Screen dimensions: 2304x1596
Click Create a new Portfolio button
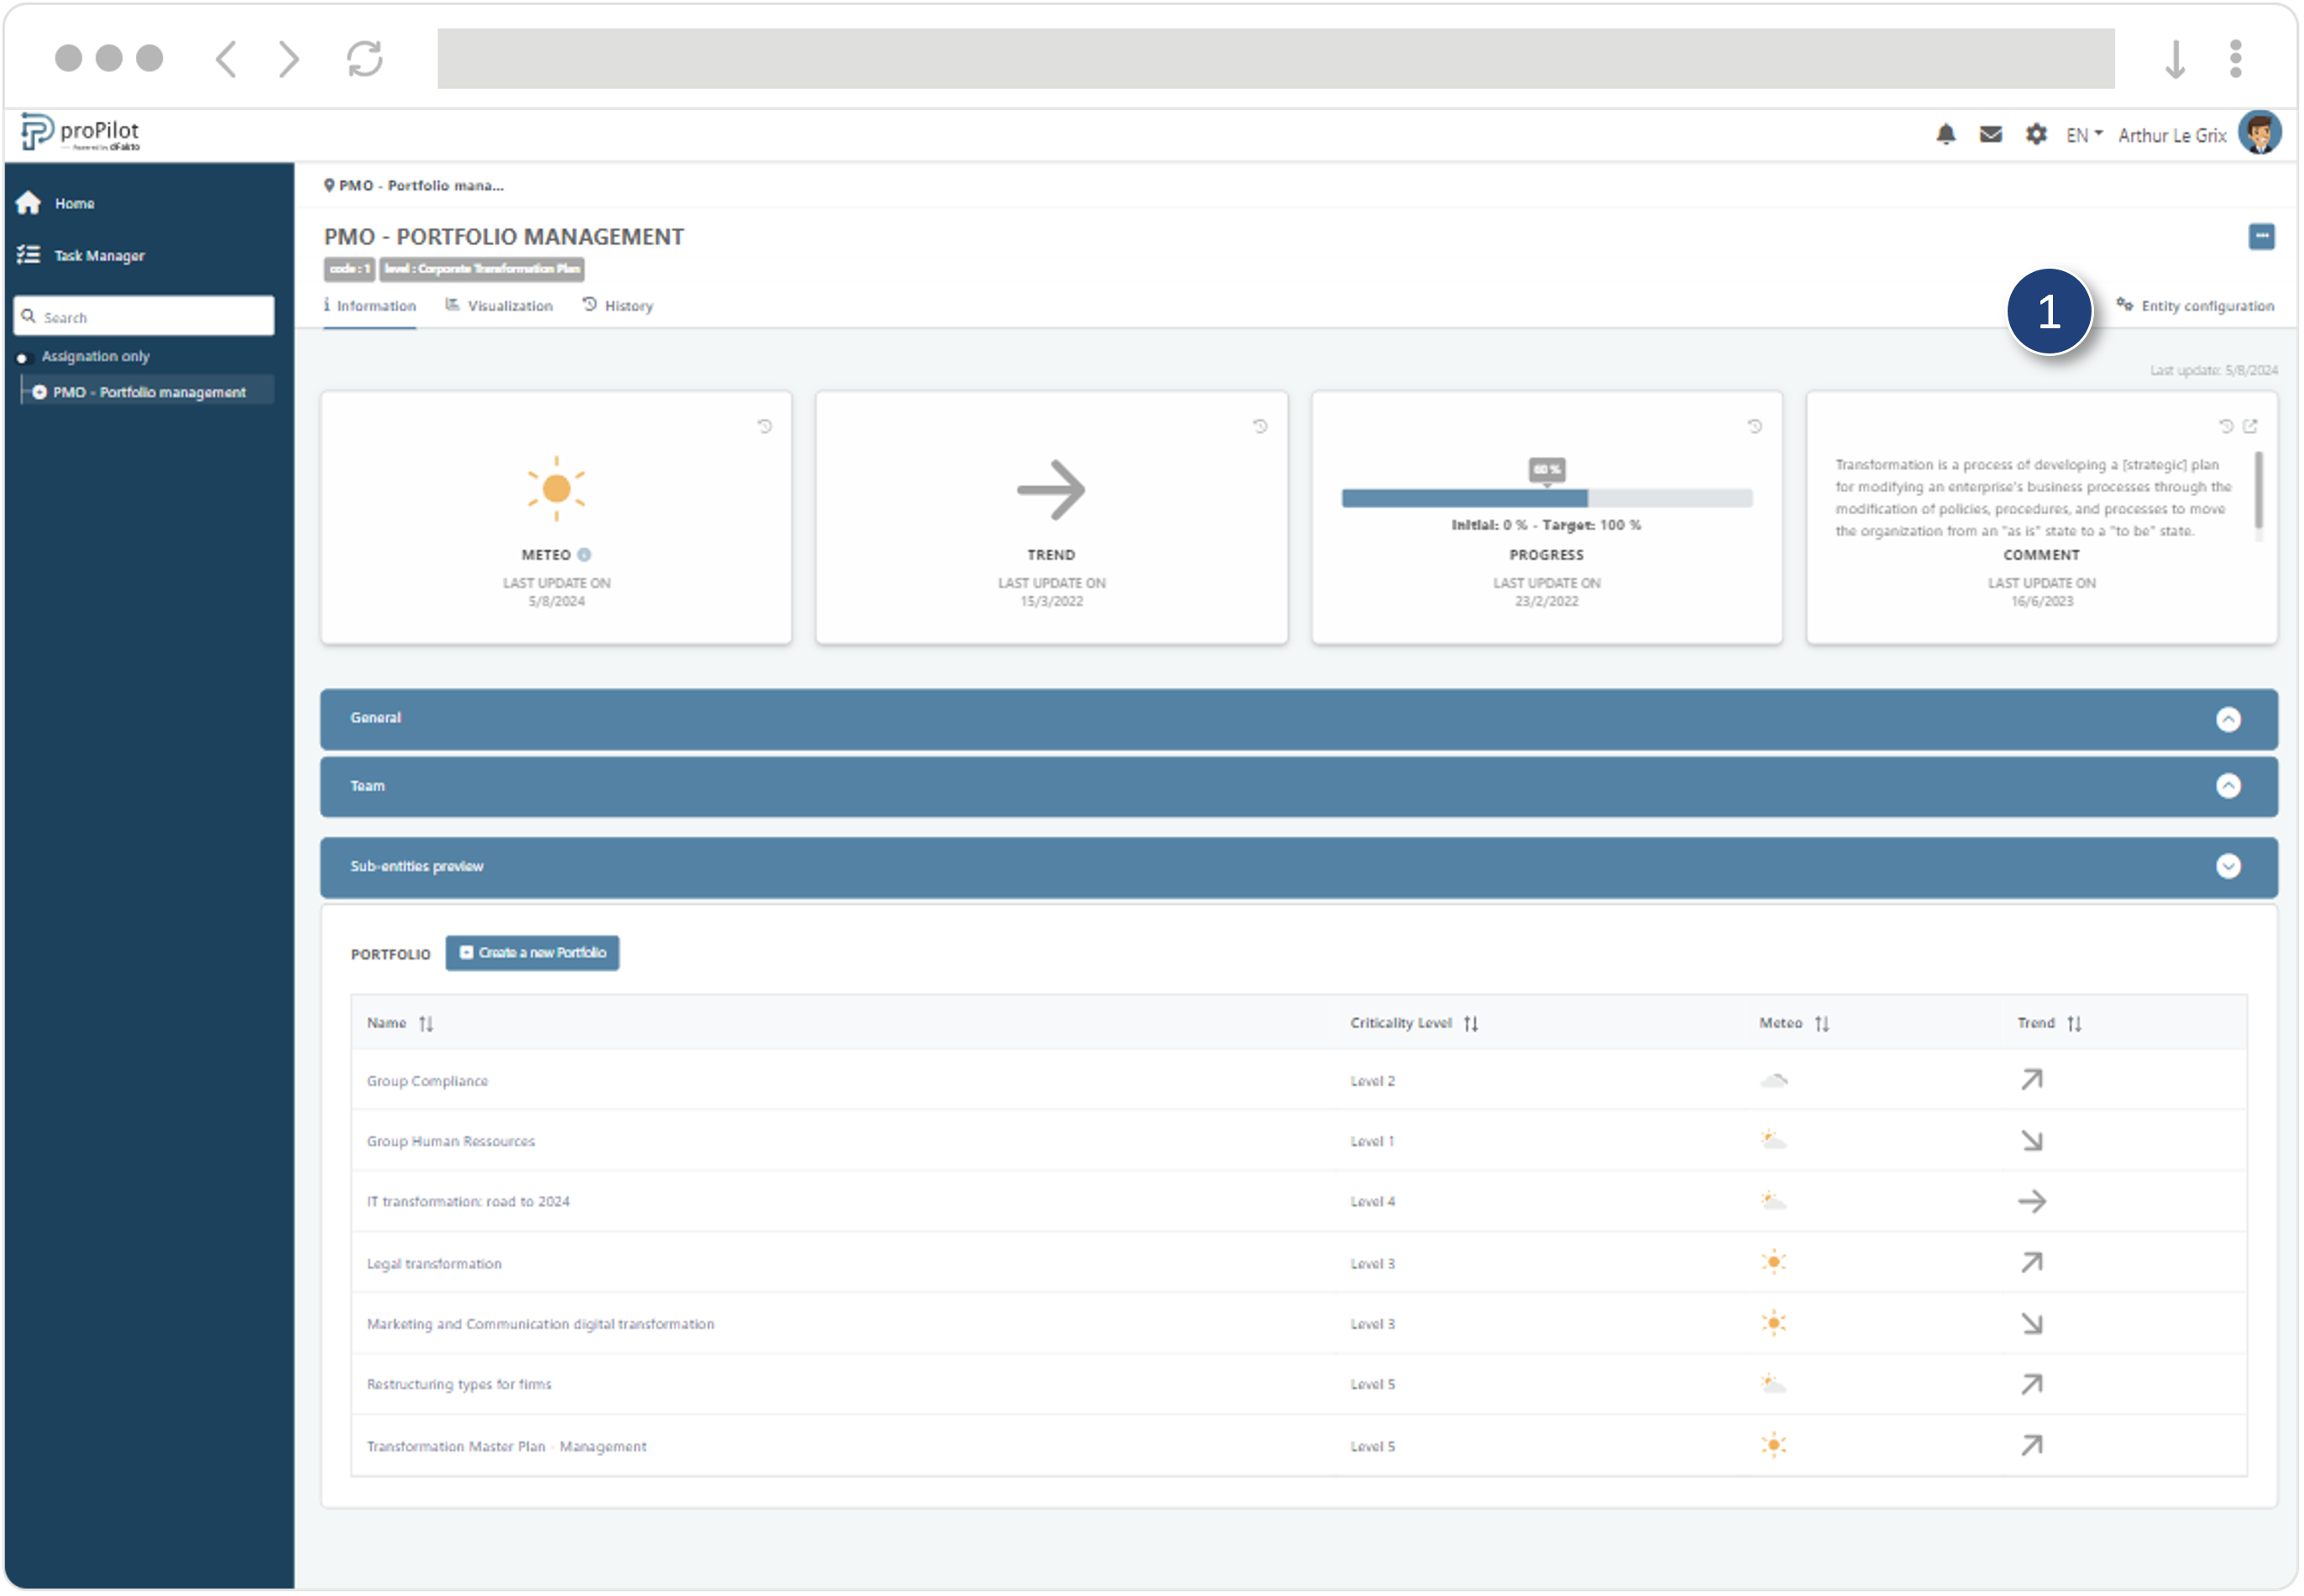point(532,953)
